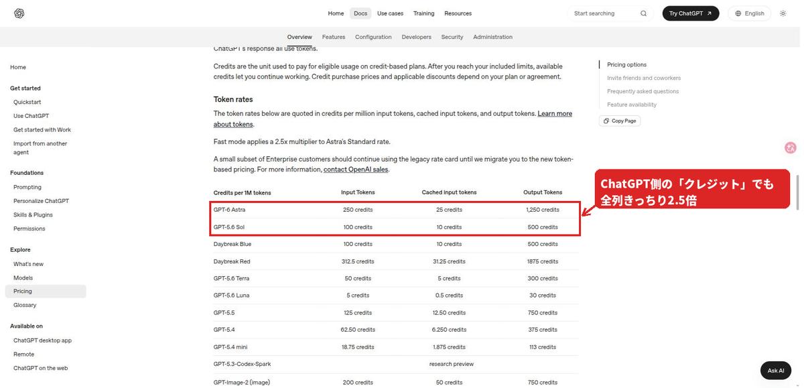This screenshot has width=804, height=388.
Task: Open the Training top menu item
Action: click(x=424, y=13)
